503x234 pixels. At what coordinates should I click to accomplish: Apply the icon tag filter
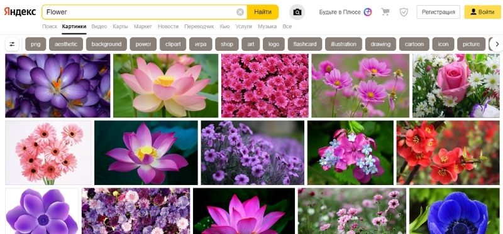[443, 44]
